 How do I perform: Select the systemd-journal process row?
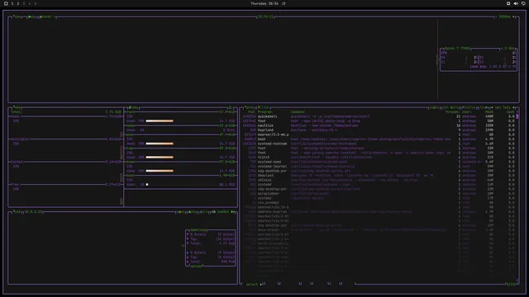(378, 167)
